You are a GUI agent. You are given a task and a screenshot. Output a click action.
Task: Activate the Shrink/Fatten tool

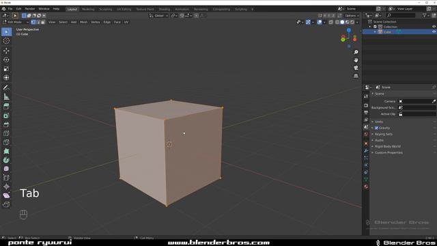(6, 187)
